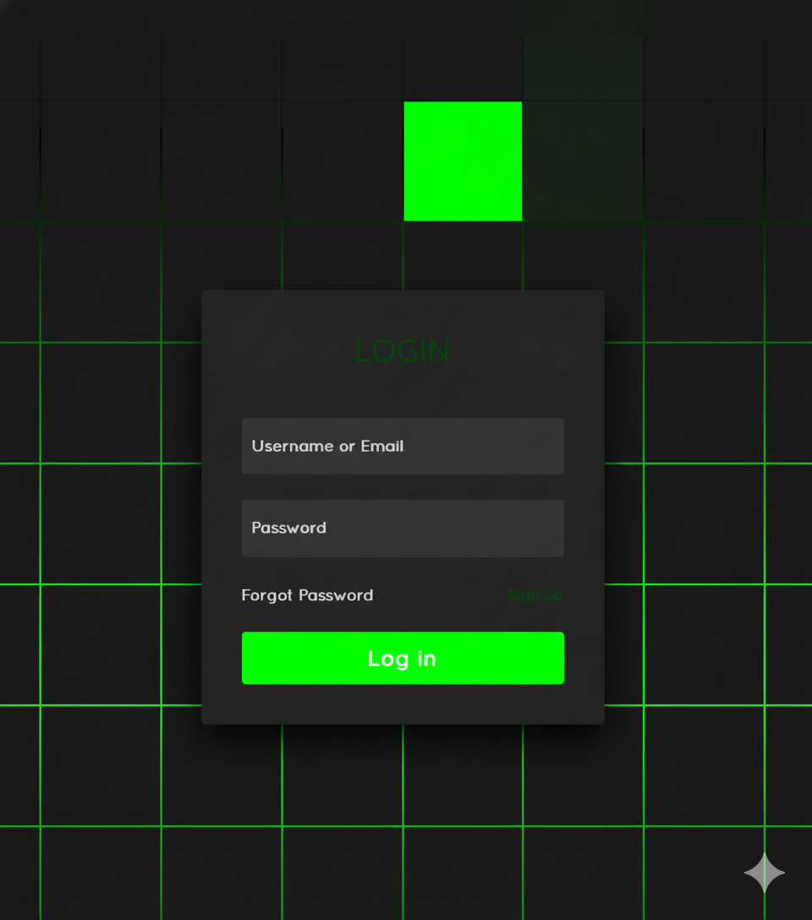This screenshot has width=812, height=920.
Task: Focus the Username or Email field
Action: [x=403, y=446]
